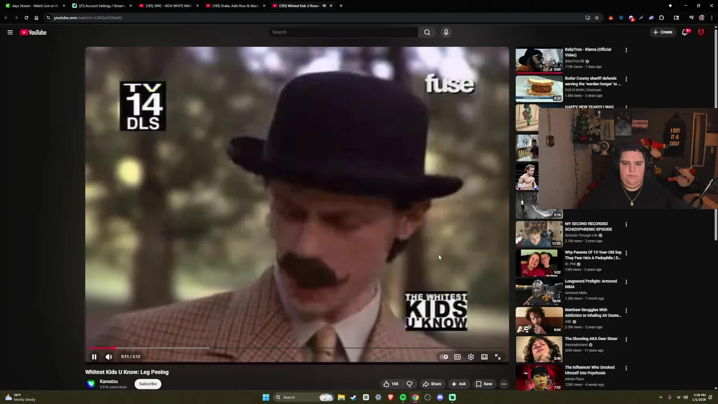The height and width of the screenshot is (404, 718).
Task: Click the Windows taskbar search box
Action: (x=303, y=397)
